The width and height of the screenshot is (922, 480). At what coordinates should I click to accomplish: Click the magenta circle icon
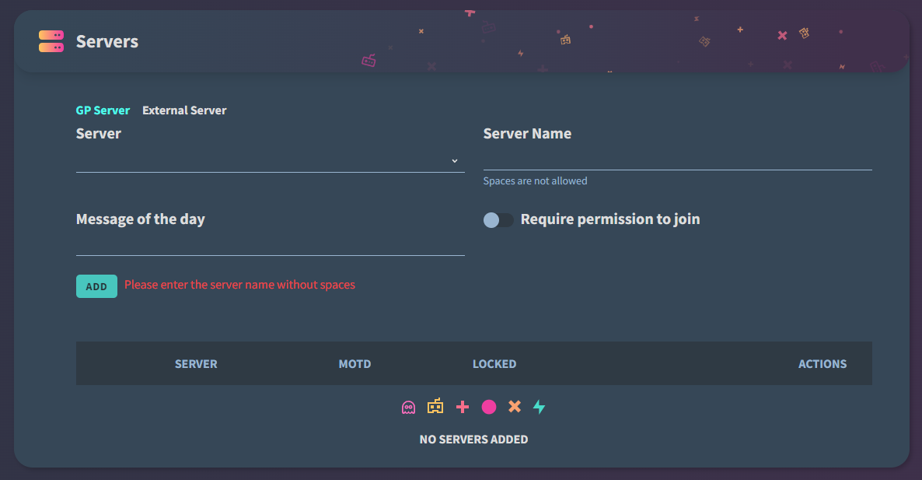(x=489, y=407)
